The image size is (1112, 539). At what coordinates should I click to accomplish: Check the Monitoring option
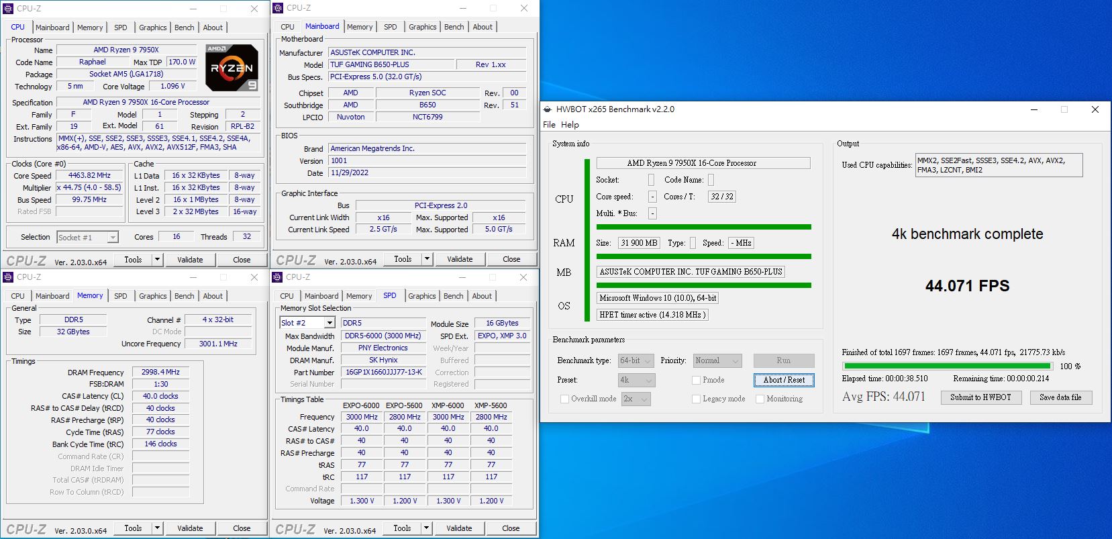click(x=760, y=399)
